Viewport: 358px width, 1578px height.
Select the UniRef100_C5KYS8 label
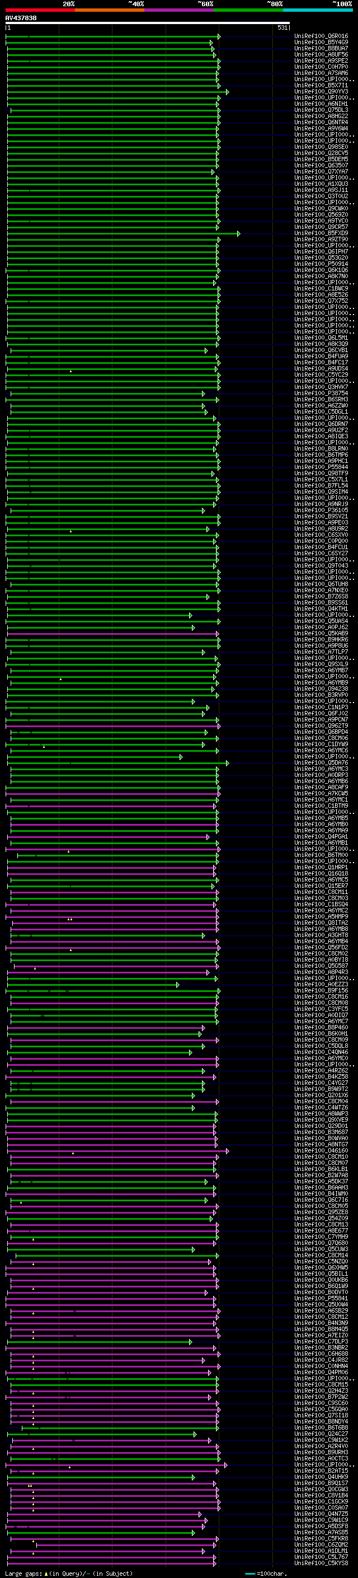click(x=321, y=1563)
